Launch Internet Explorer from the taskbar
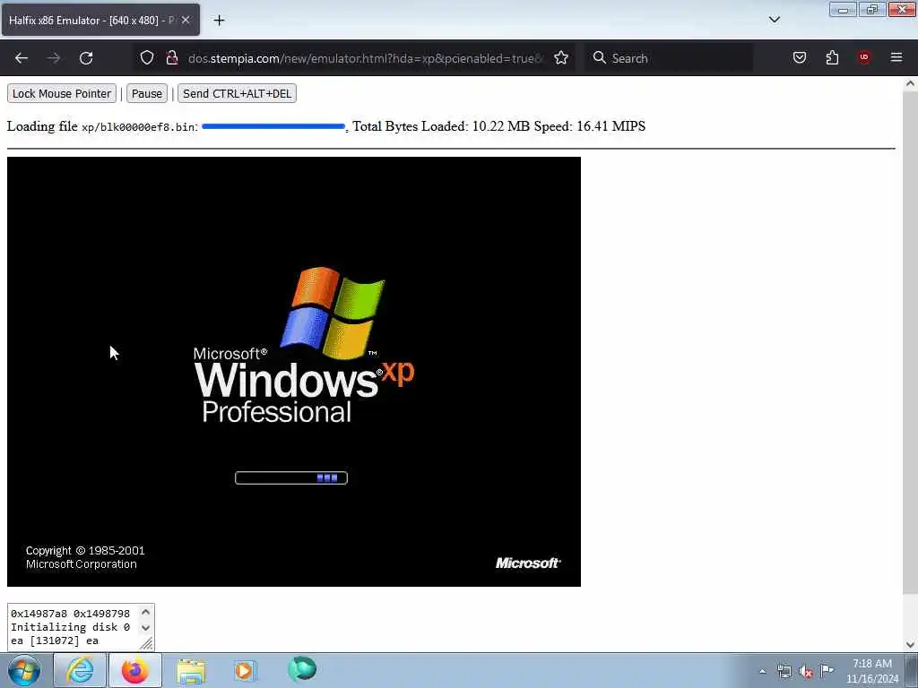The image size is (918, 688). [80, 670]
